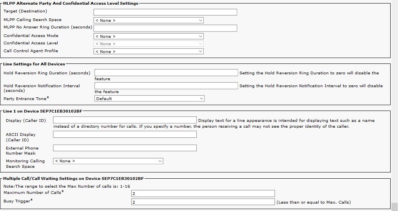The width and height of the screenshot is (398, 211).
Task: Click the Multiple Call/Call Waiting Settings heading
Action: pos(74,179)
